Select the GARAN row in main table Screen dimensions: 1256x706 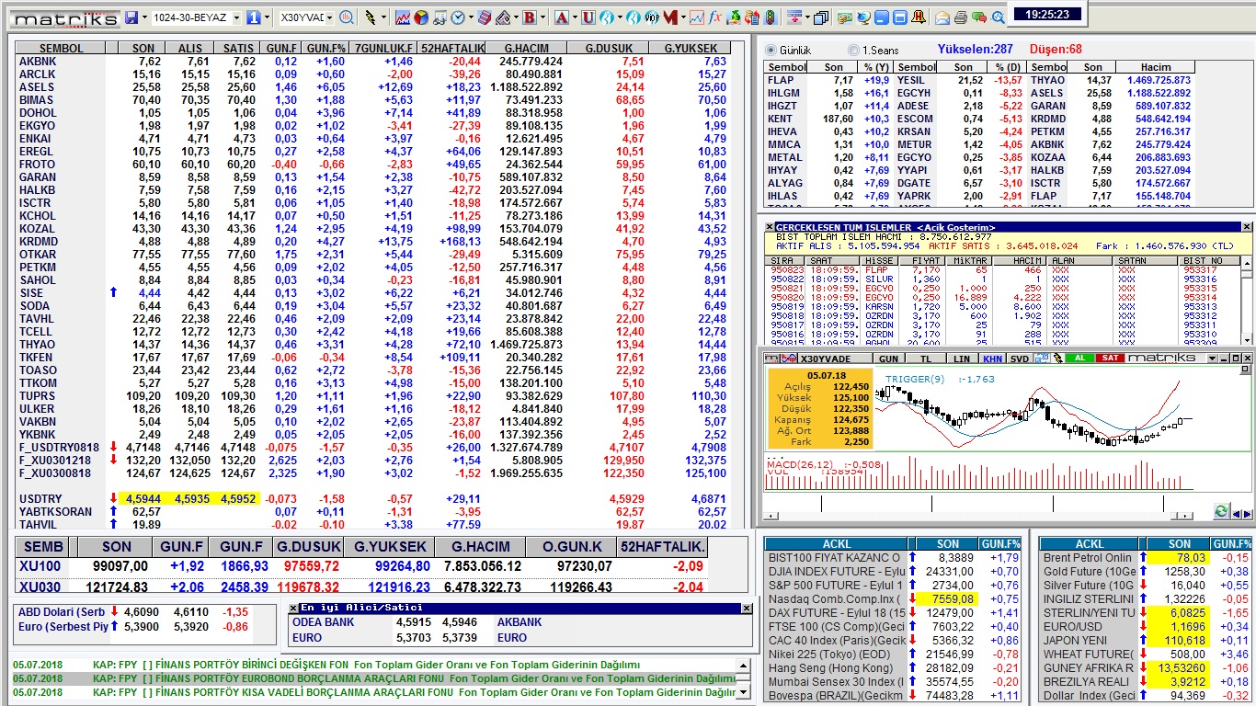coord(372,176)
